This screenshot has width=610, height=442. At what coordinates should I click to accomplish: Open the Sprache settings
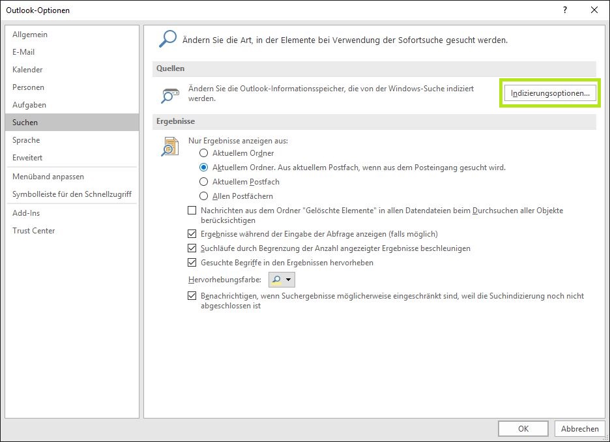[x=72, y=140]
